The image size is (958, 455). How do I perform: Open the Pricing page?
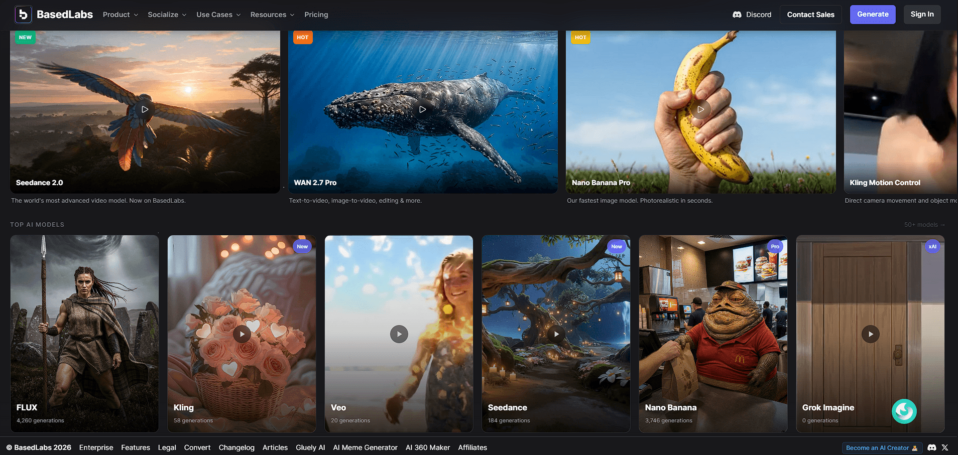[316, 15]
